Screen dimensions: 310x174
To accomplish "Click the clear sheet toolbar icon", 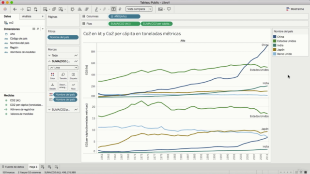I will click(x=61, y=9).
